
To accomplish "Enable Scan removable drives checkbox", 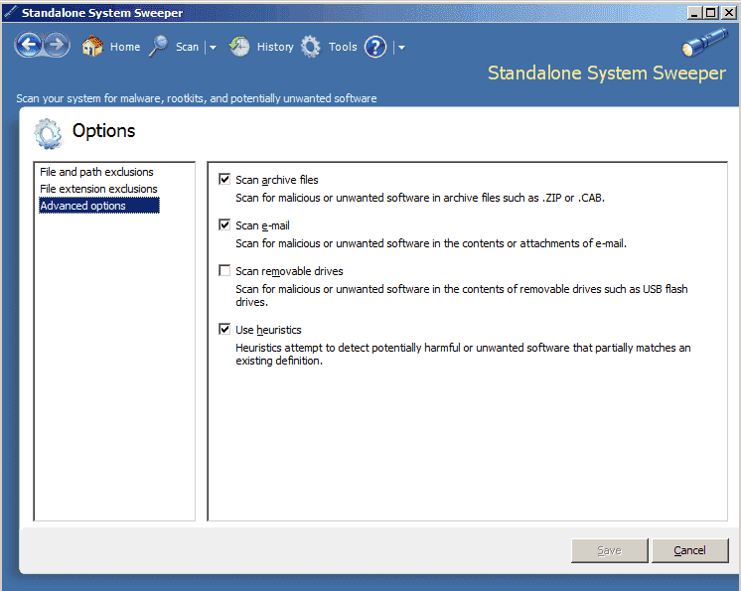I will 224,270.
